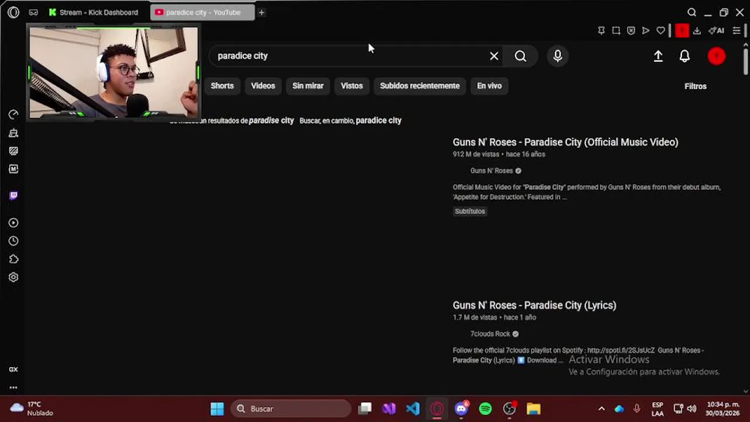750x422 pixels.
Task: Click the YouTube upload arrow icon
Action: tap(658, 56)
